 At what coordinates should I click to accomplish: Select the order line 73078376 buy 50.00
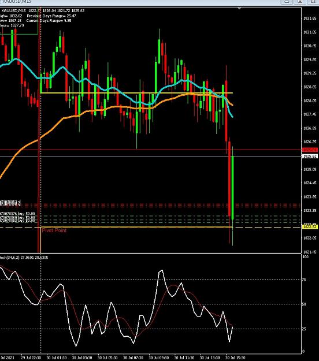(x=17, y=214)
